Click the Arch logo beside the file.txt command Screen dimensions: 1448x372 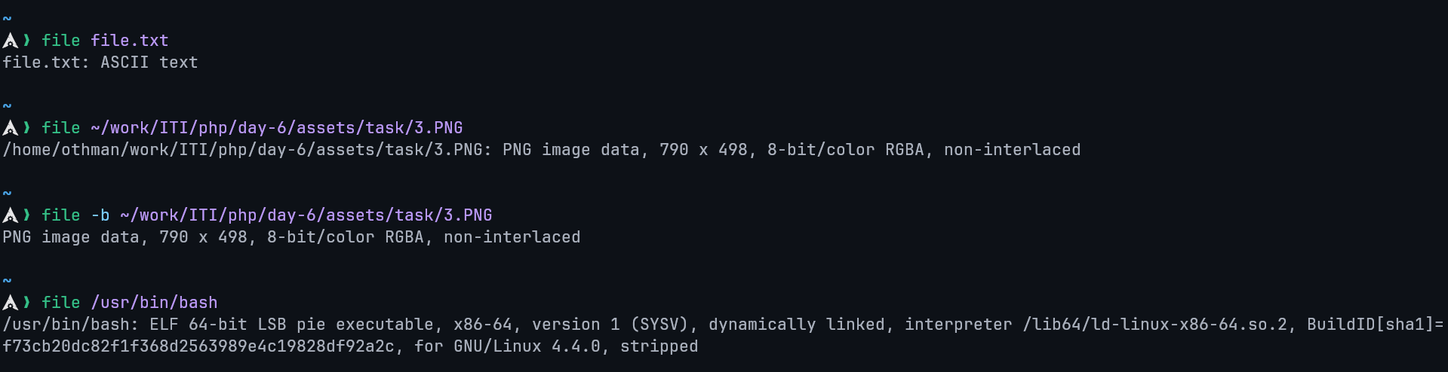coord(10,41)
